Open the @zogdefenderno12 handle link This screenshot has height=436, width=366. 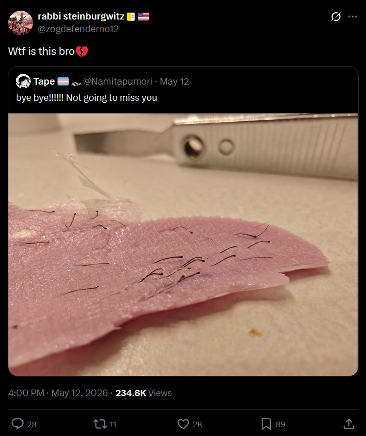click(78, 29)
